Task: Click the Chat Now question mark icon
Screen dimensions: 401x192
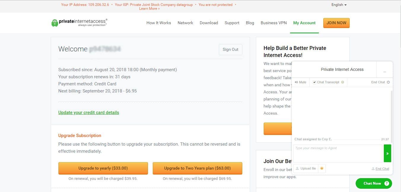Action: [x=387, y=183]
